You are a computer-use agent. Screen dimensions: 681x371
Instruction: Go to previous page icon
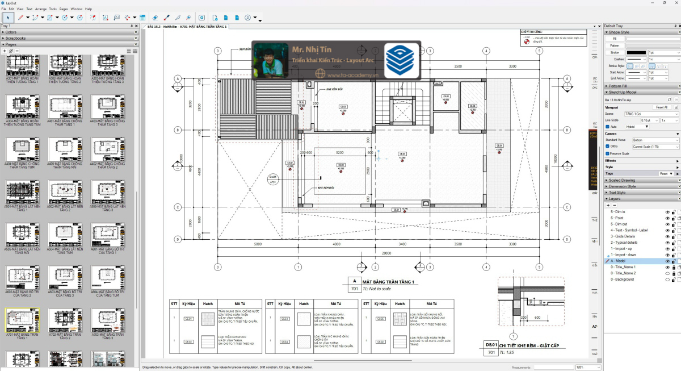(x=226, y=18)
